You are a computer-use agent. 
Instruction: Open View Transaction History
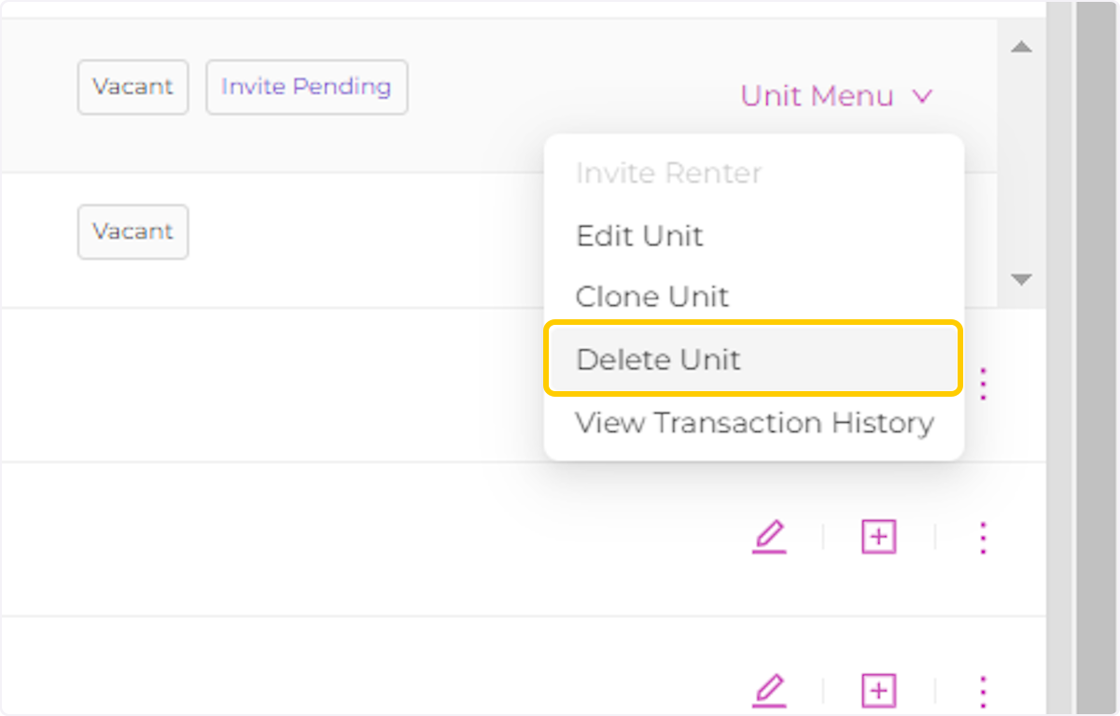click(755, 423)
